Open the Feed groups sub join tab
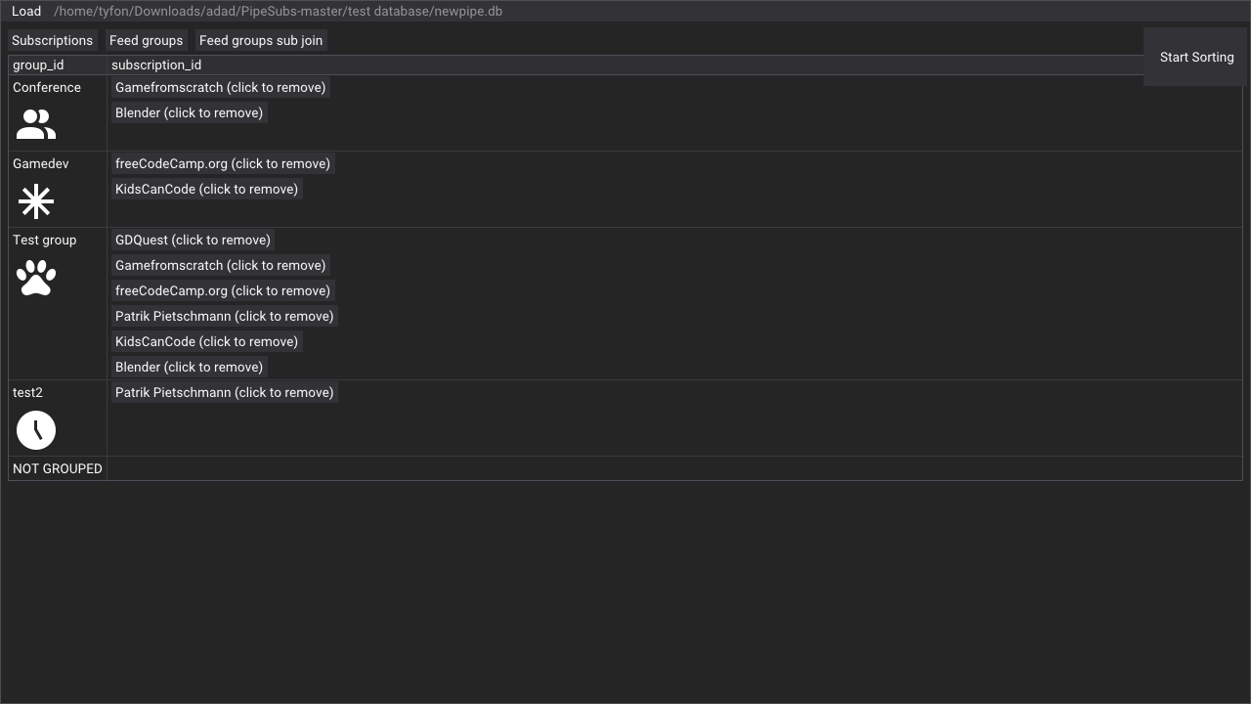1251x704 pixels. point(261,40)
